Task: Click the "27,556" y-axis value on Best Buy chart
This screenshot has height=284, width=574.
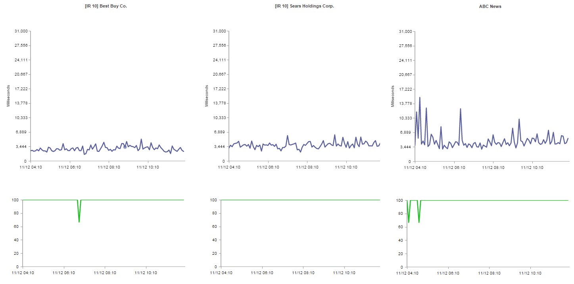Action: (21, 45)
